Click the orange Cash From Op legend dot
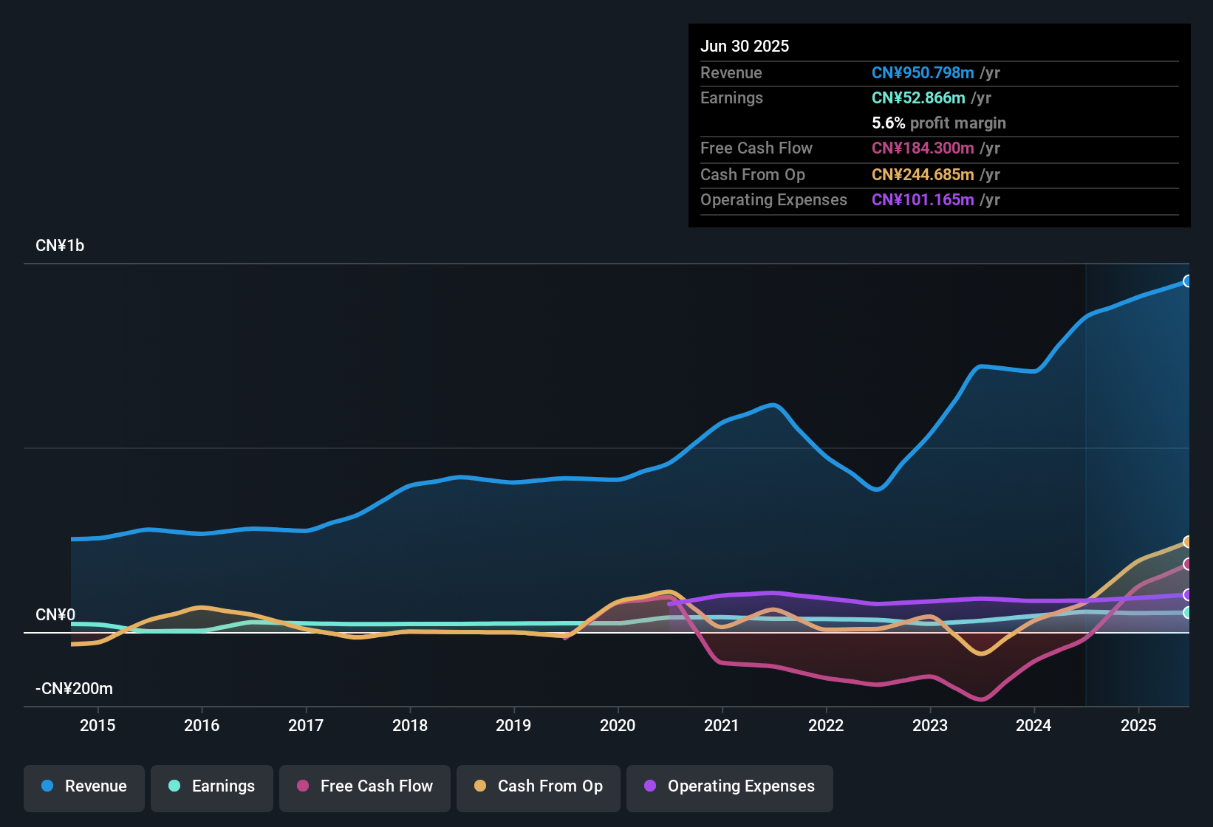Screen dimensions: 1213x827 [x=479, y=786]
